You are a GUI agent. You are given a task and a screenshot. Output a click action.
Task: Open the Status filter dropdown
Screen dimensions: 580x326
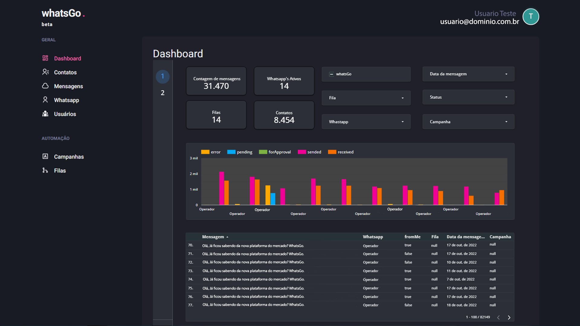(x=468, y=97)
